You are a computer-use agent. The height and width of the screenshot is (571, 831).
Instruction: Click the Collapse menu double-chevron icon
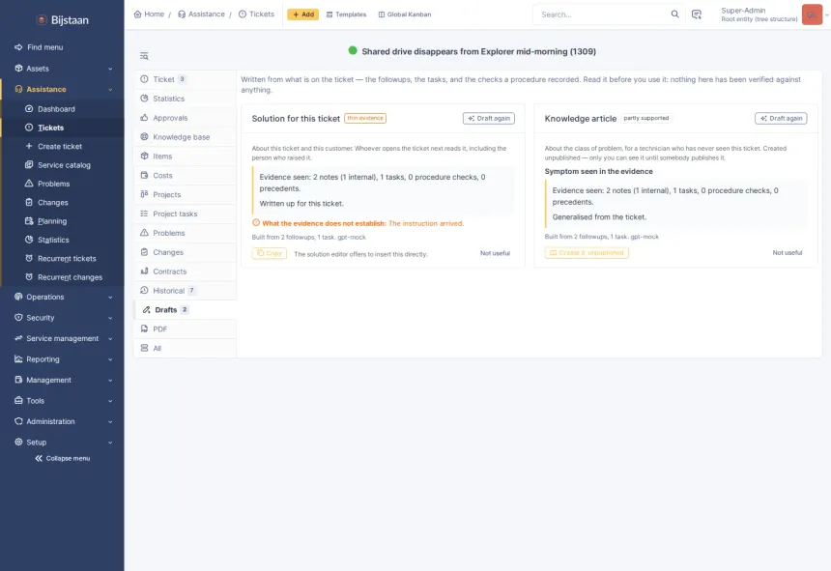[x=39, y=458]
